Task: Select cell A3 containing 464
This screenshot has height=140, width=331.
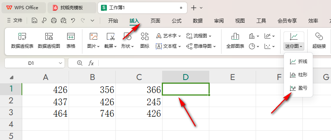Action: [46, 113]
